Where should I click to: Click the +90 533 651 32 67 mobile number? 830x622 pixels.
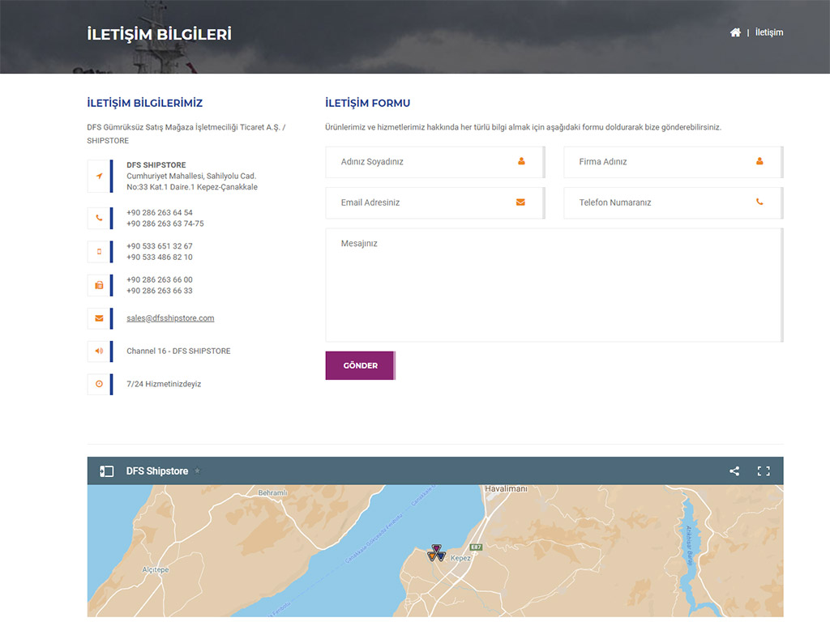(160, 246)
